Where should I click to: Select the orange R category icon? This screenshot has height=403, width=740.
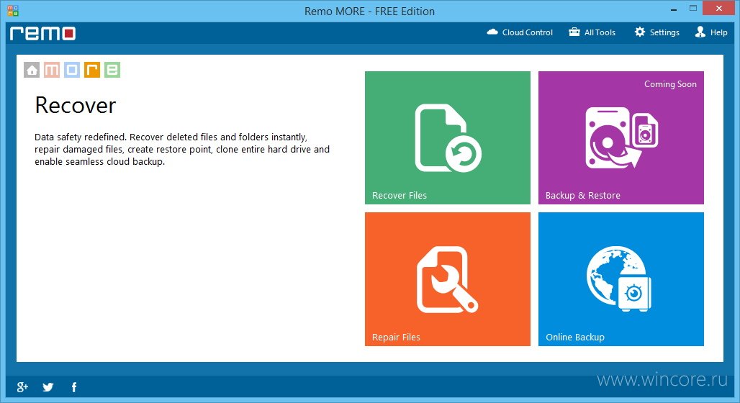(92, 70)
